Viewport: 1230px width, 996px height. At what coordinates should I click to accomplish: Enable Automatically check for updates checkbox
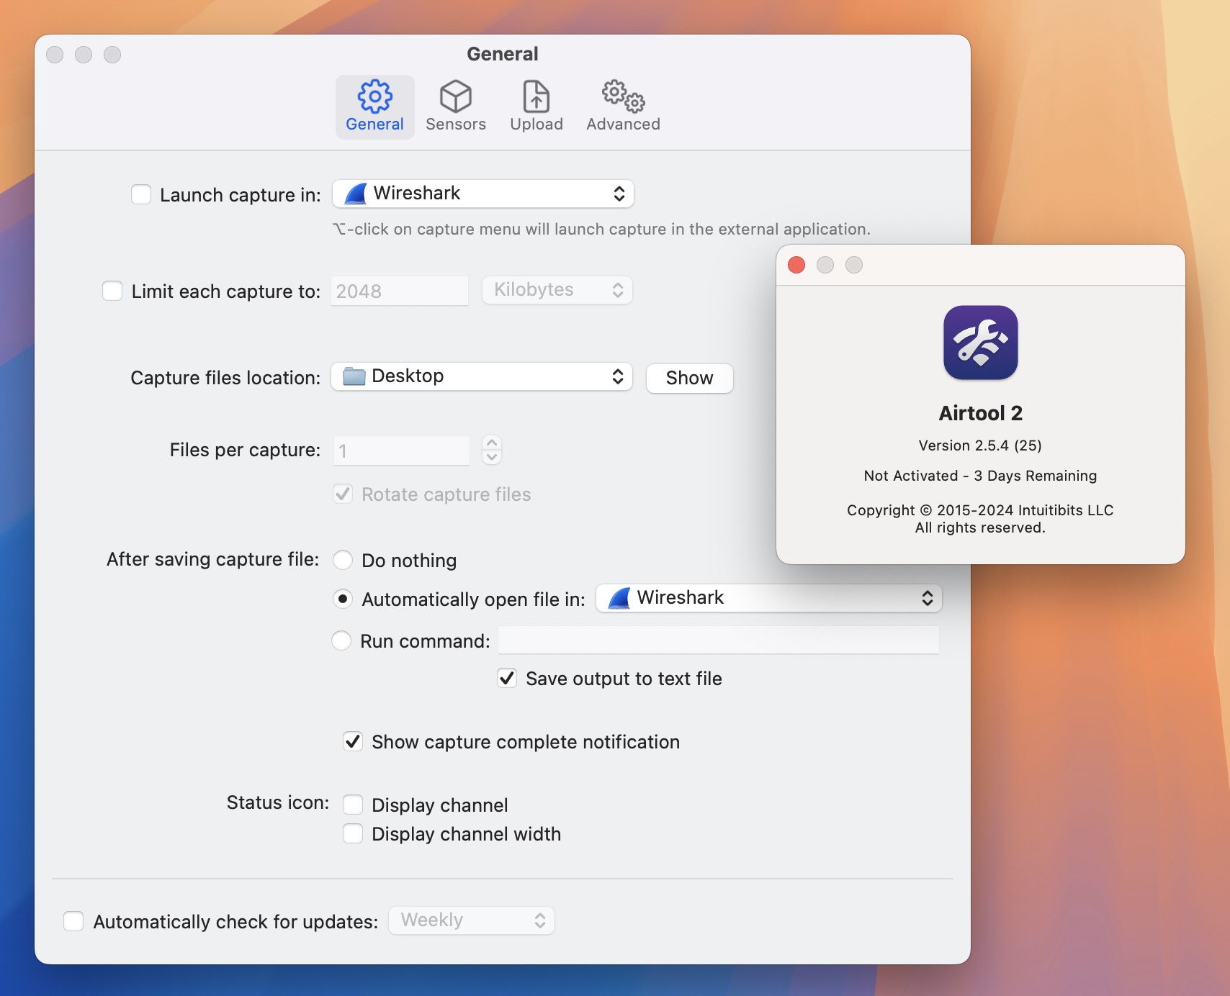[x=73, y=921]
